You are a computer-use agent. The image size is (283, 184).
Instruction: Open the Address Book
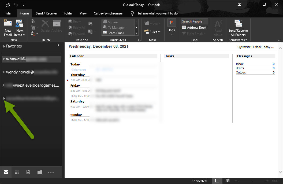(x=194, y=27)
